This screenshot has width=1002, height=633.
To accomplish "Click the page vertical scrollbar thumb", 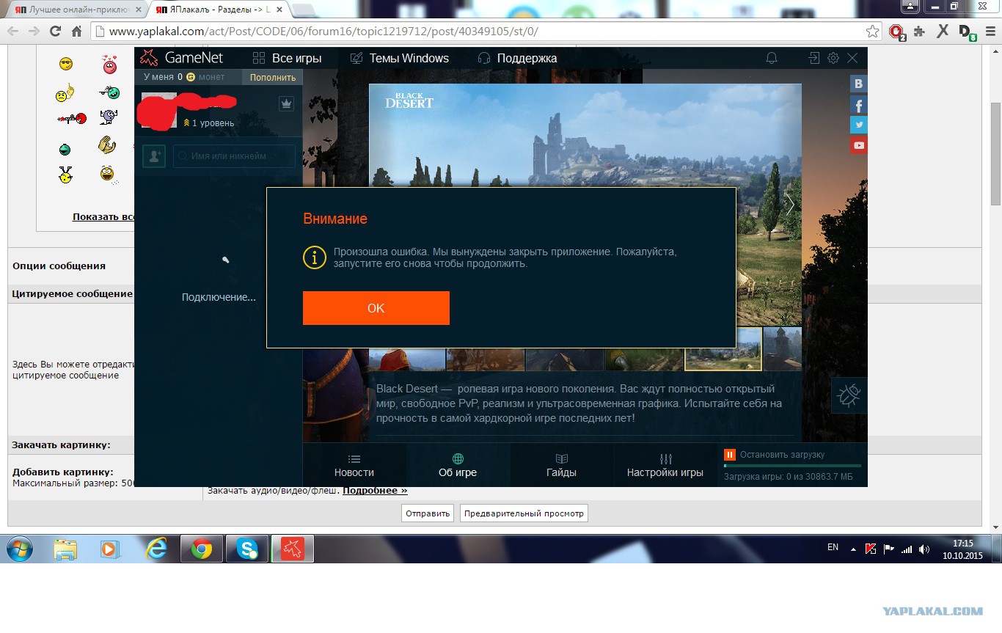I will pyautogui.click(x=995, y=154).
